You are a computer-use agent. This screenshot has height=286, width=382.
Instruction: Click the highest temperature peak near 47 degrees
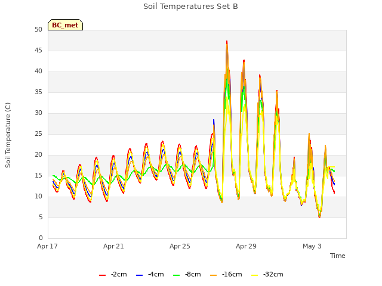coord(227,42)
